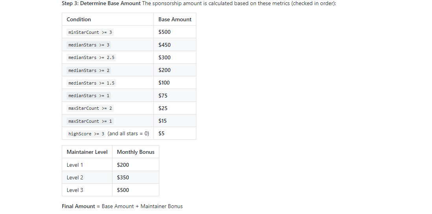The width and height of the screenshot is (432, 214).
Task: Click the $5 base amount cell
Action: [x=161, y=133]
